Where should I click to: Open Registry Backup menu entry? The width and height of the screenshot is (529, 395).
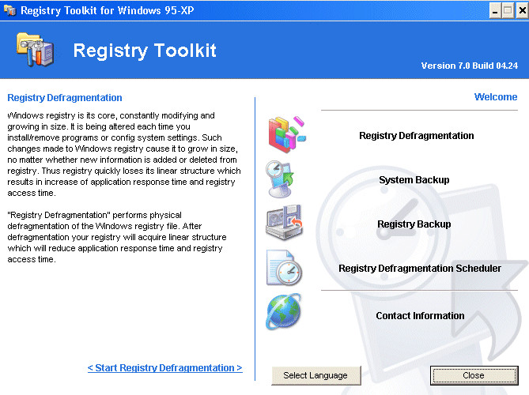[x=414, y=224]
